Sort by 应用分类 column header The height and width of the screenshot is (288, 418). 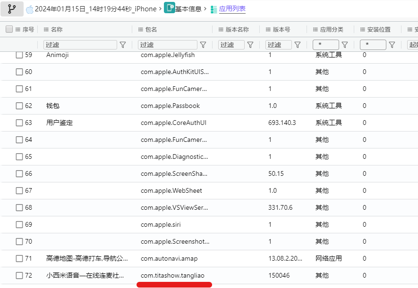tap(332, 30)
